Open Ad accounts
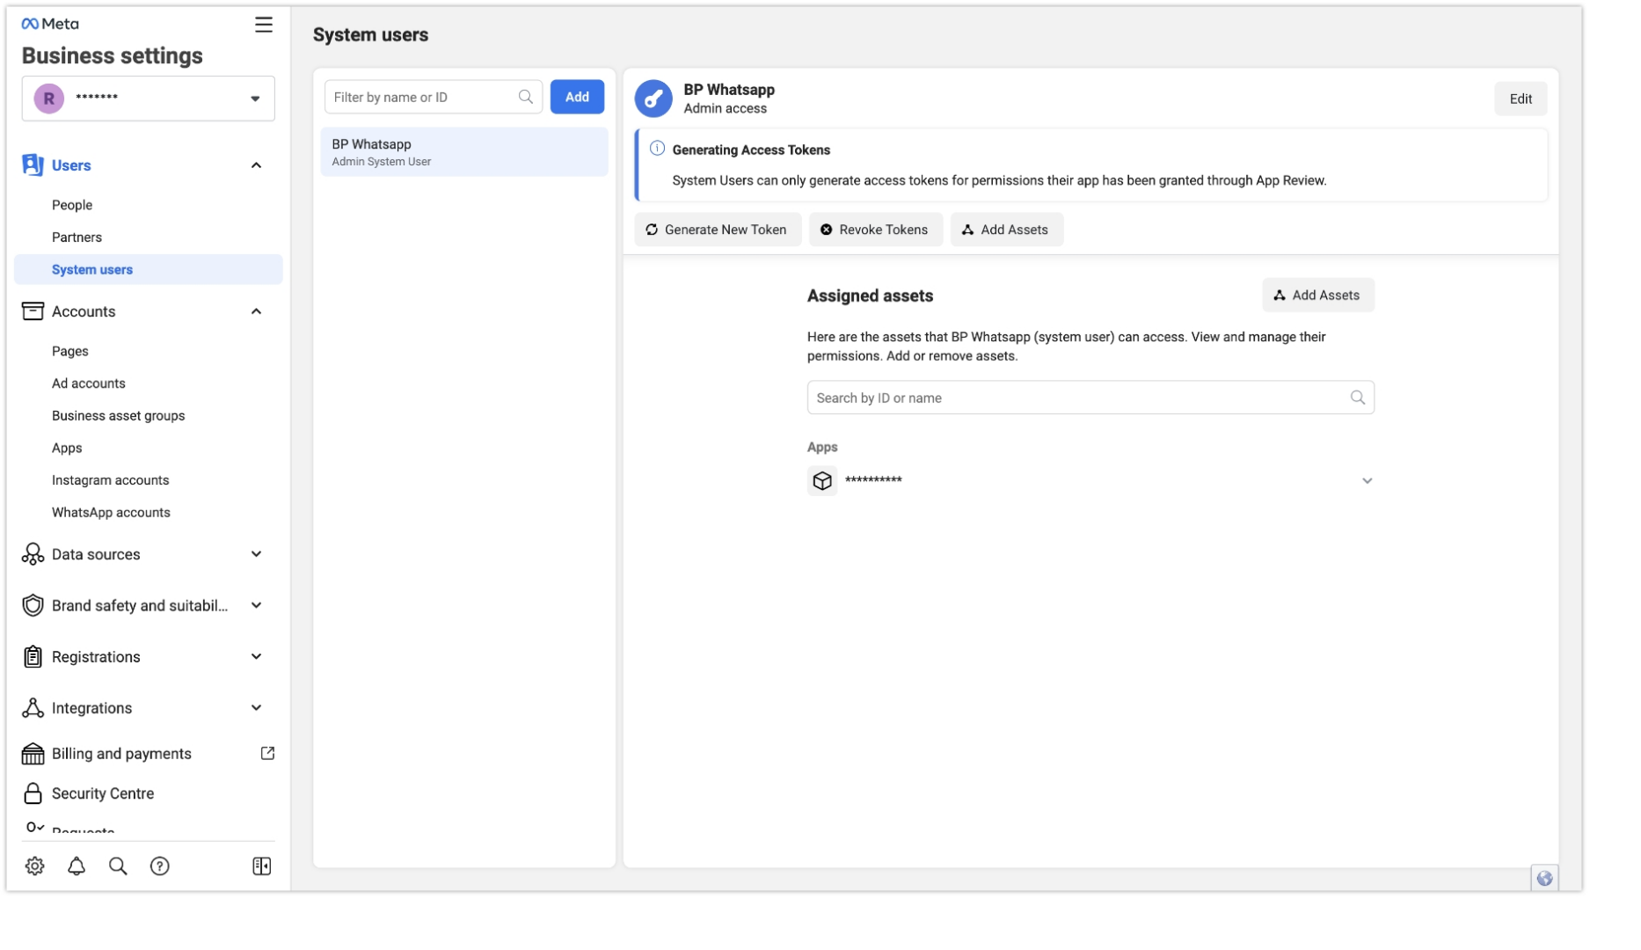 coord(89,384)
